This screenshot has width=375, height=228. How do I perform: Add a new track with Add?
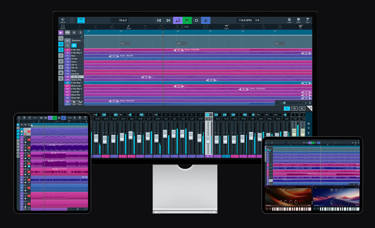coord(74,102)
